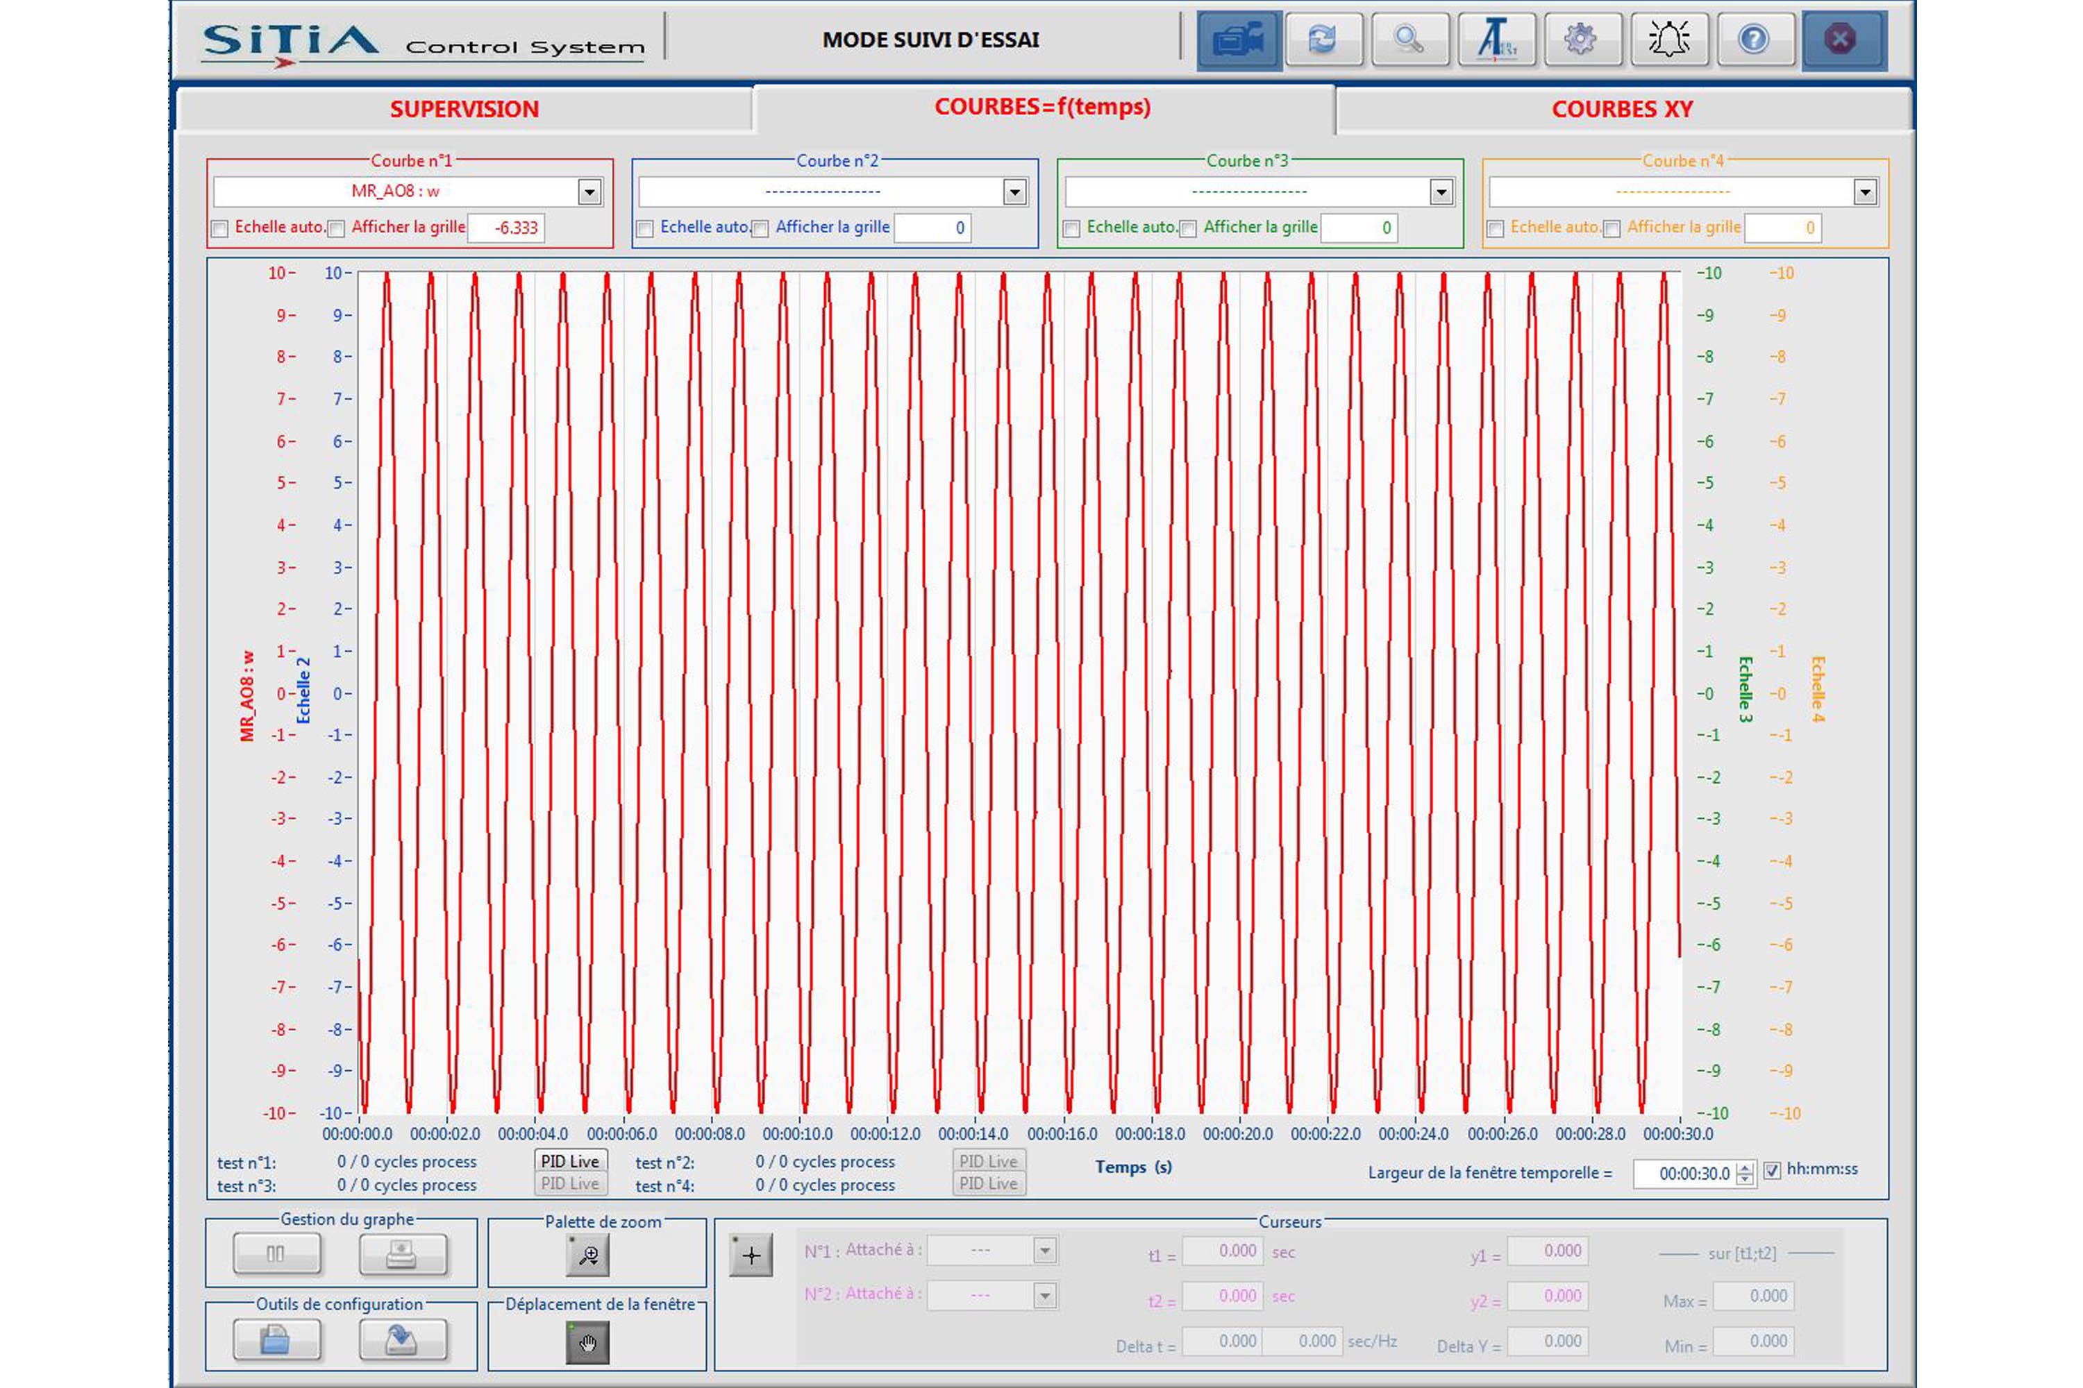Save configuration using download tray icon
Image resolution: width=2083 pixels, height=1388 pixels.
[402, 1339]
